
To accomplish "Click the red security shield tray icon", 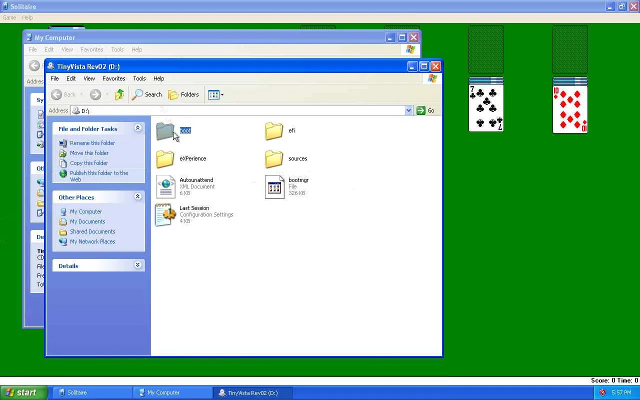I will coord(602,392).
